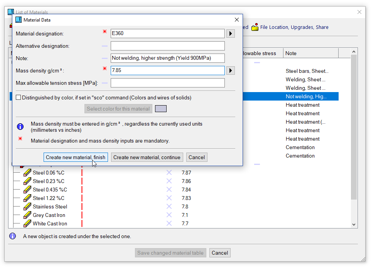Enable the Distinguished by color checkbox

tap(19, 98)
